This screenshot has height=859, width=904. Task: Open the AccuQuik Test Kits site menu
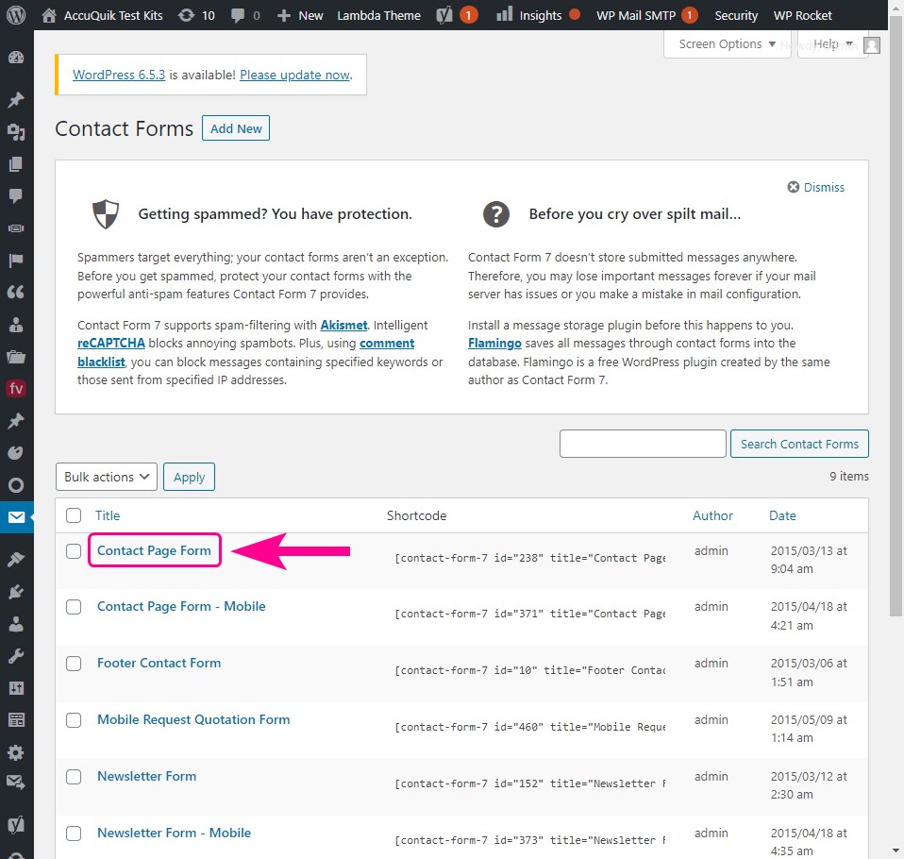[x=103, y=16]
